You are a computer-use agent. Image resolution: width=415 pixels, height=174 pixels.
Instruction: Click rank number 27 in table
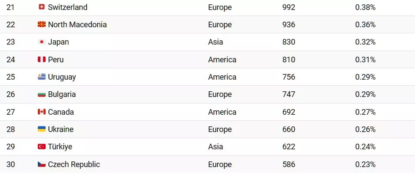[11, 112]
